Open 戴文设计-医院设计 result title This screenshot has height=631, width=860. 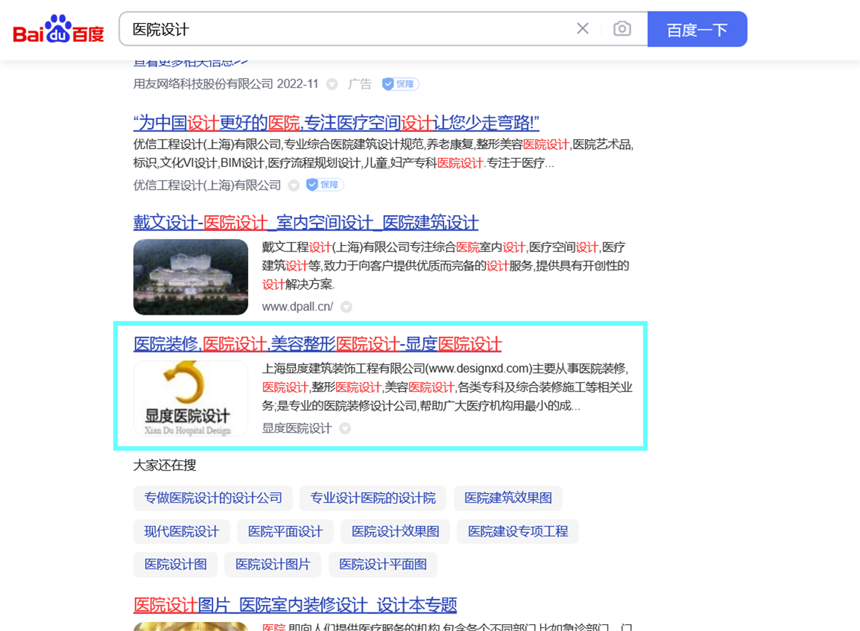click(306, 223)
